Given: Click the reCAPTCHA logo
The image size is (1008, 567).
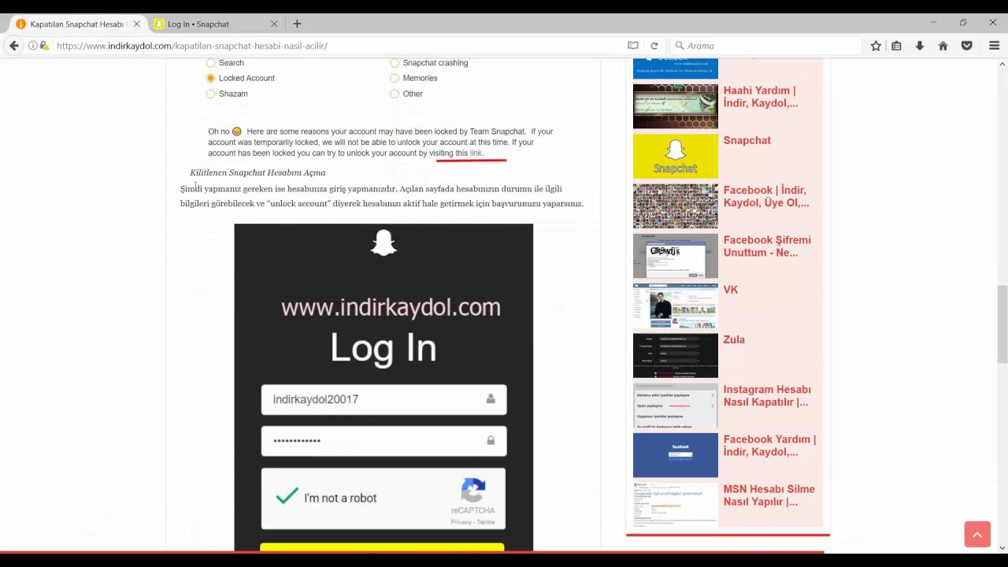Looking at the screenshot, I should [x=472, y=491].
